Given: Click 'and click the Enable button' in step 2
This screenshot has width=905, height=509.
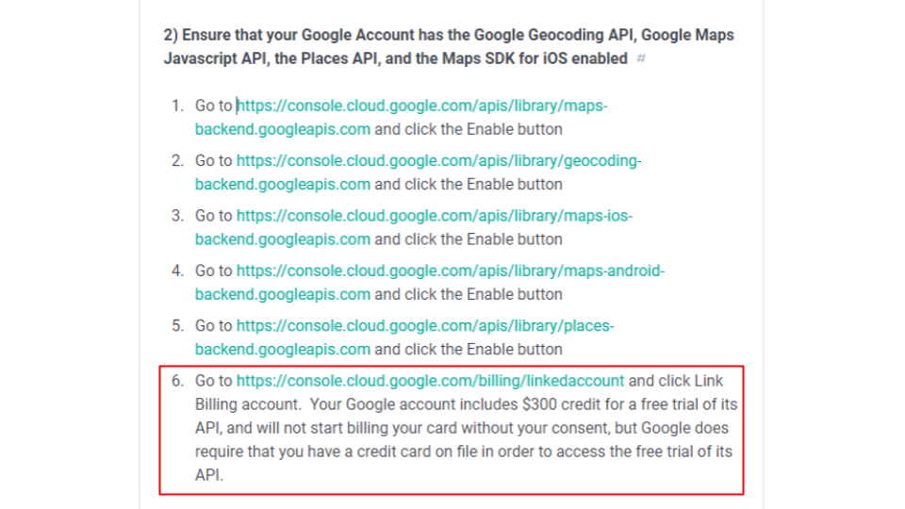Looking at the screenshot, I should click(x=469, y=184).
